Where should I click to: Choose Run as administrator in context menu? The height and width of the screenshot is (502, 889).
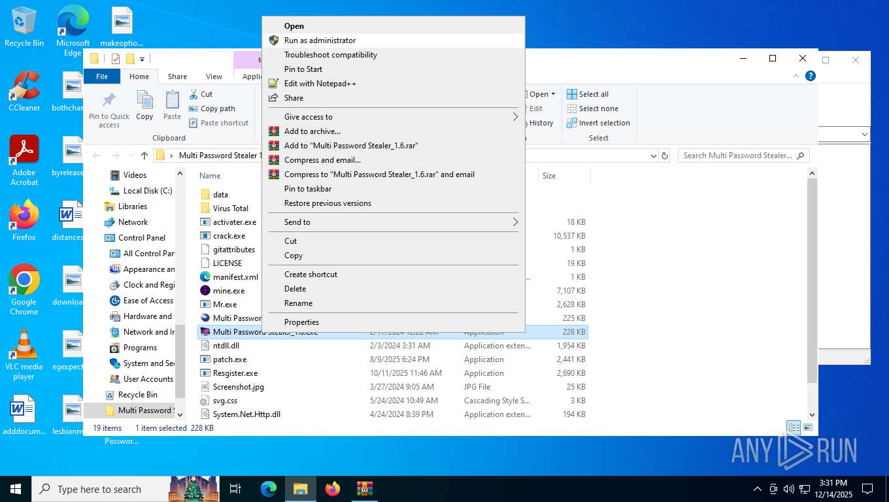tap(393, 41)
